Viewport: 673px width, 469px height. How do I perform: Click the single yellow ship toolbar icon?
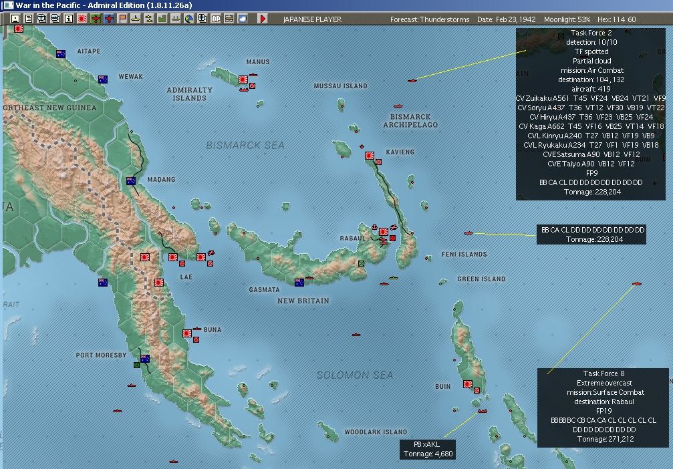pos(136,19)
